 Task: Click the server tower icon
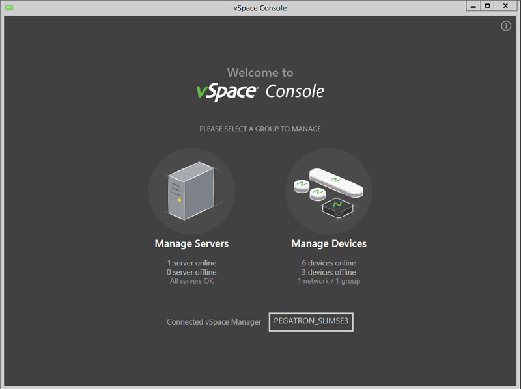point(191,191)
